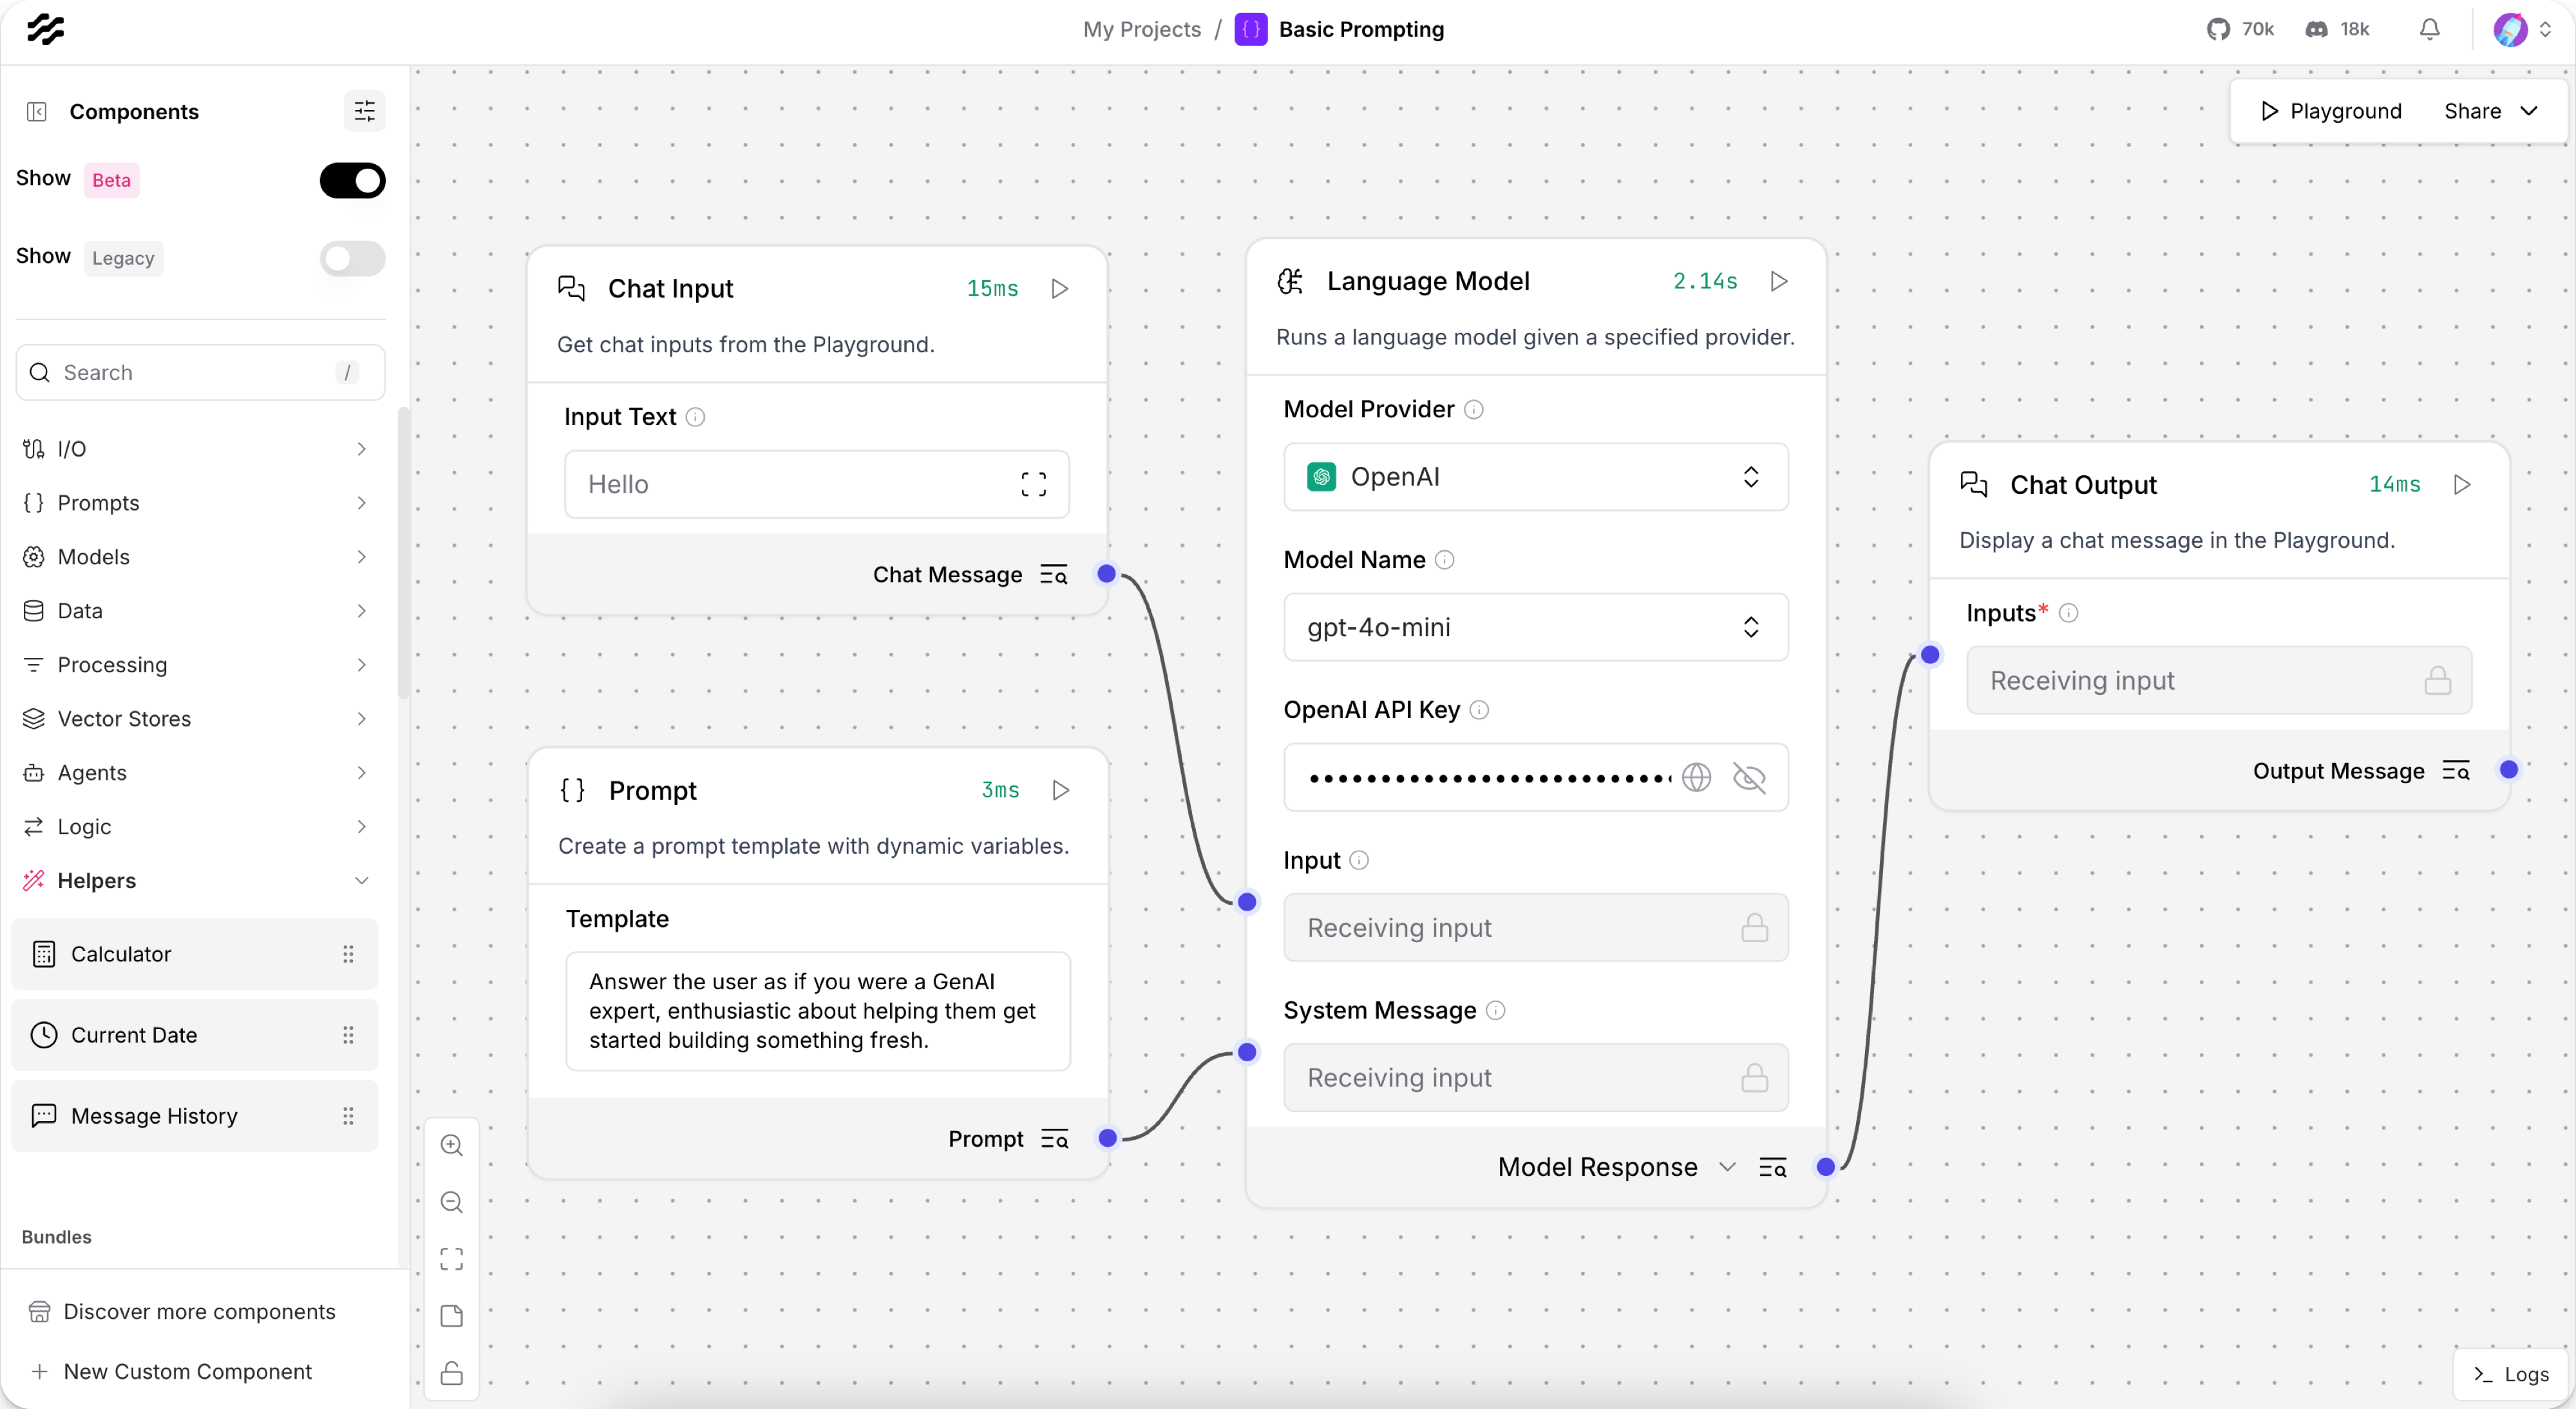The height and width of the screenshot is (1409, 2576).
Task: Collapse the Model Response section
Action: (x=1728, y=1166)
